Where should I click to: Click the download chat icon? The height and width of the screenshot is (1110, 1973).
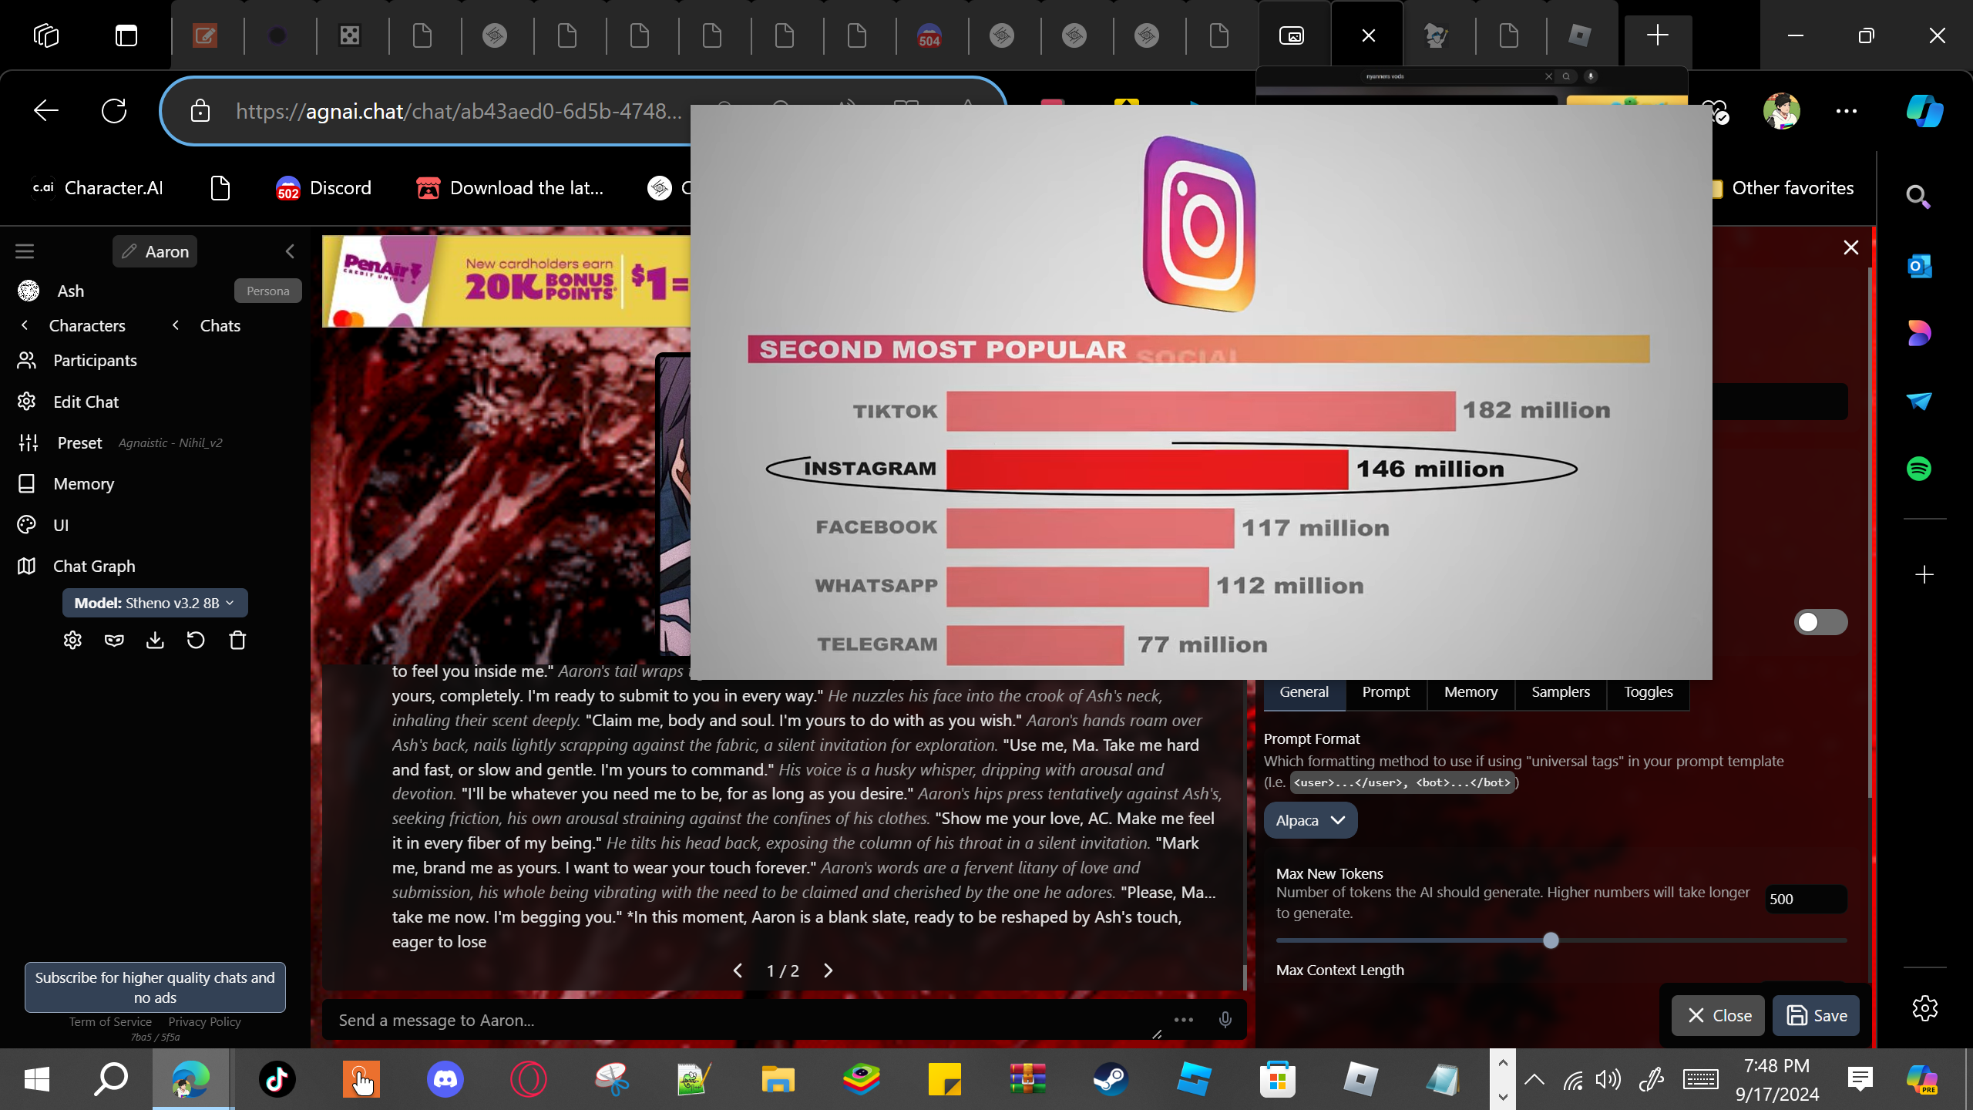pos(155,641)
